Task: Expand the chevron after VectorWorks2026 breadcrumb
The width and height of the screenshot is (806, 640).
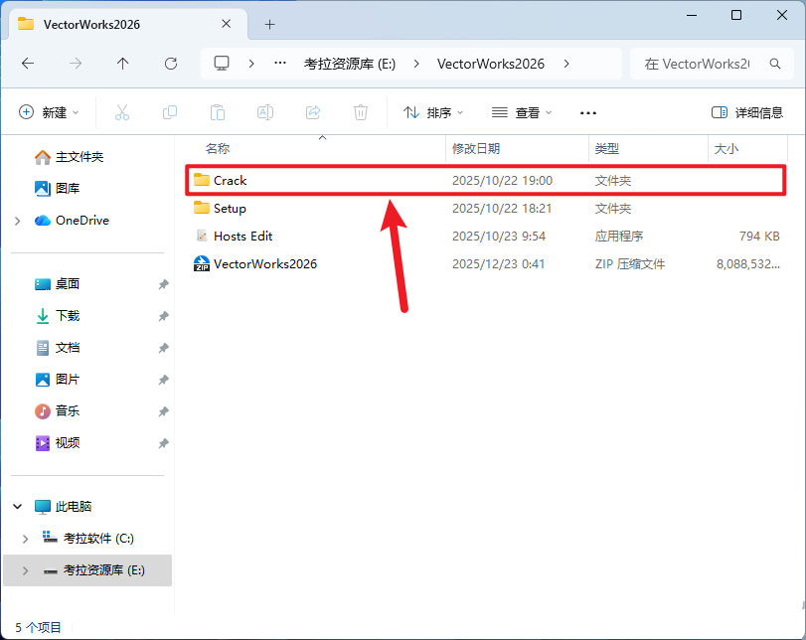Action: tap(566, 64)
